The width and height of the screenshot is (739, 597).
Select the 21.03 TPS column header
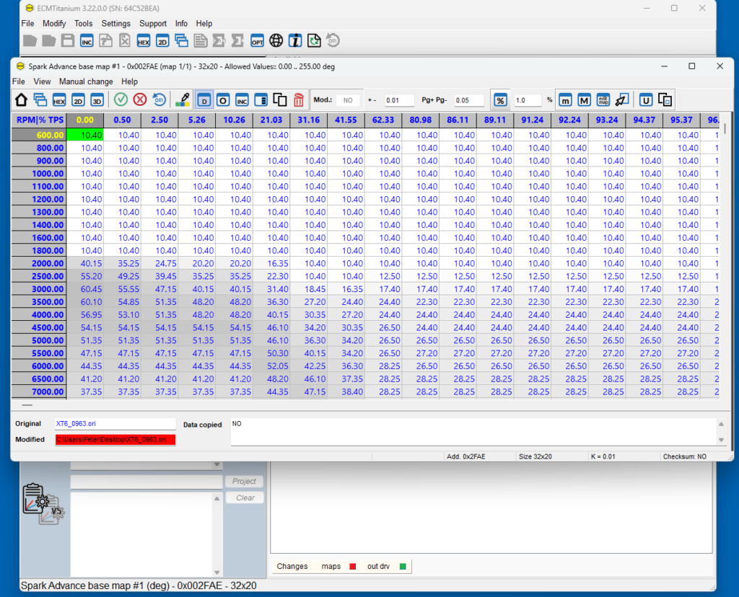(271, 120)
